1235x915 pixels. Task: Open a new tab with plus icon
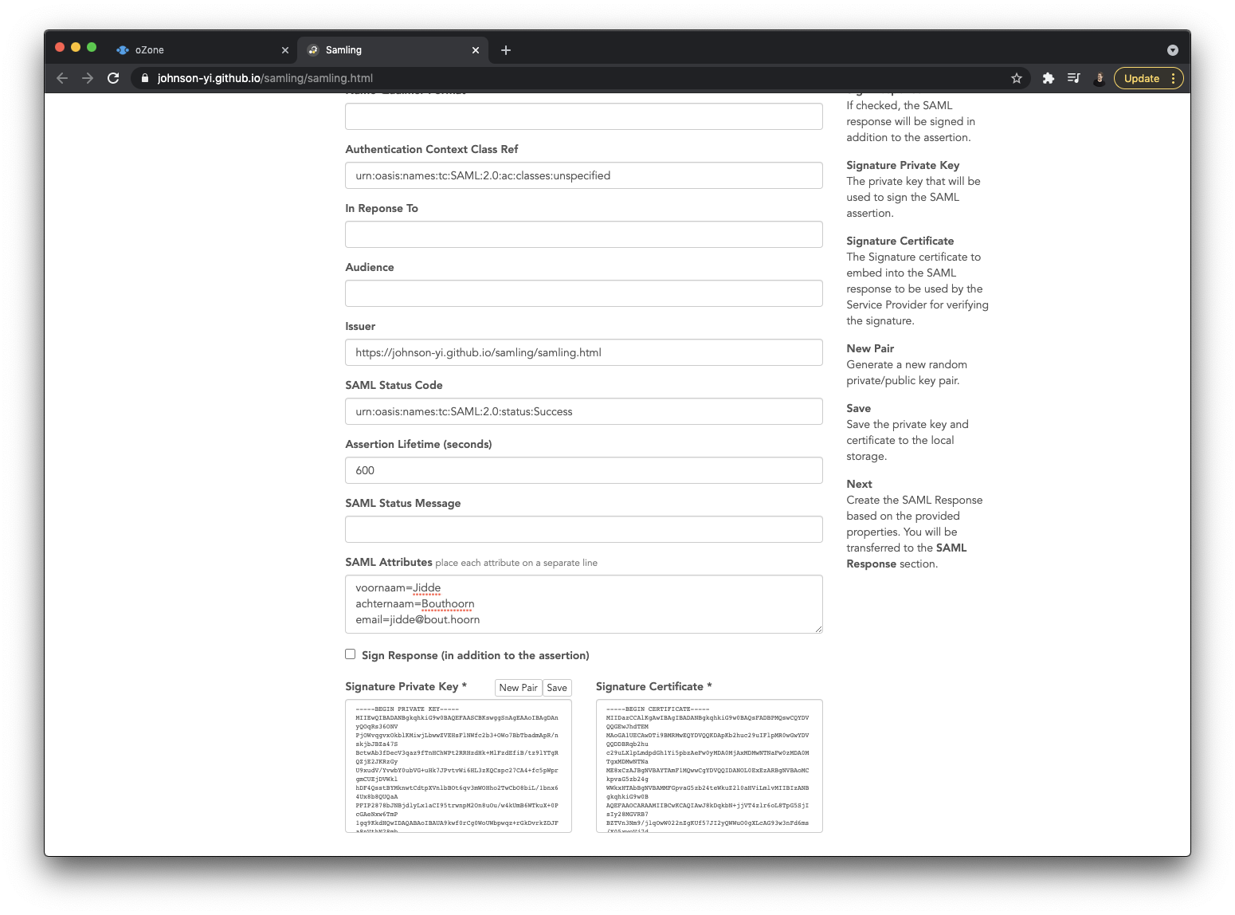[x=506, y=49]
